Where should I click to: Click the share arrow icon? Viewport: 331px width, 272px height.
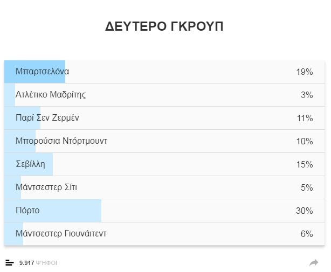click(x=314, y=262)
